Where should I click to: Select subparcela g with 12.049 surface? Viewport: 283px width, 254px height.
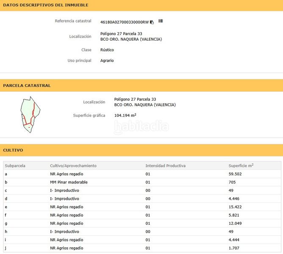pos(142,224)
